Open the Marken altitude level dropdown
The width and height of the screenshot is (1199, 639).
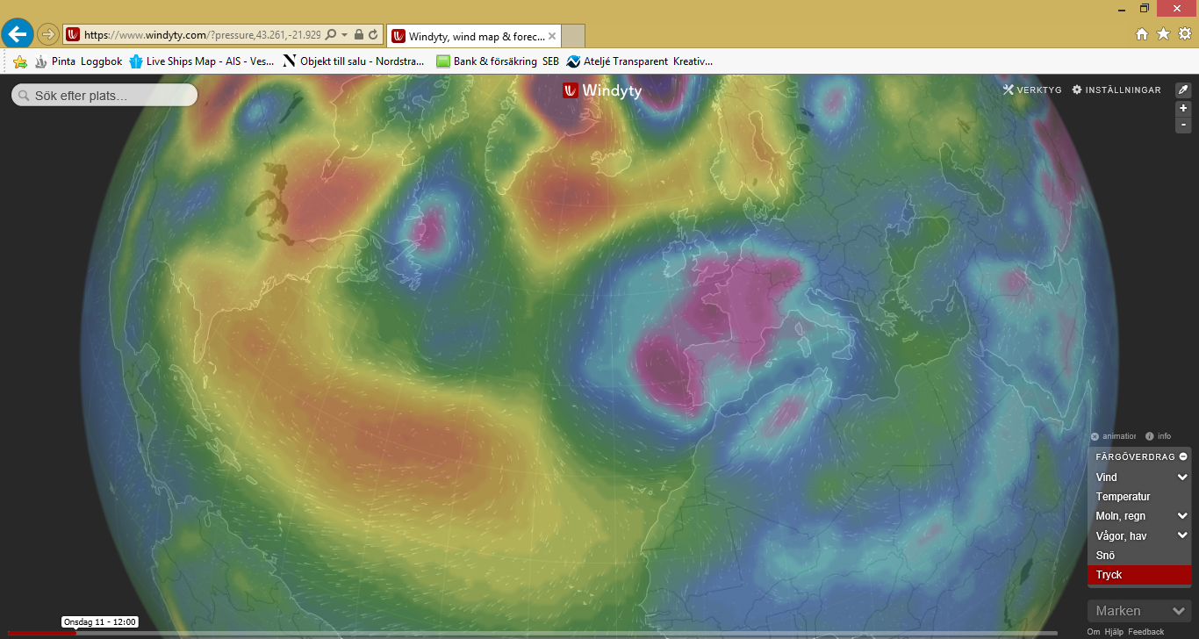pyautogui.click(x=1139, y=611)
